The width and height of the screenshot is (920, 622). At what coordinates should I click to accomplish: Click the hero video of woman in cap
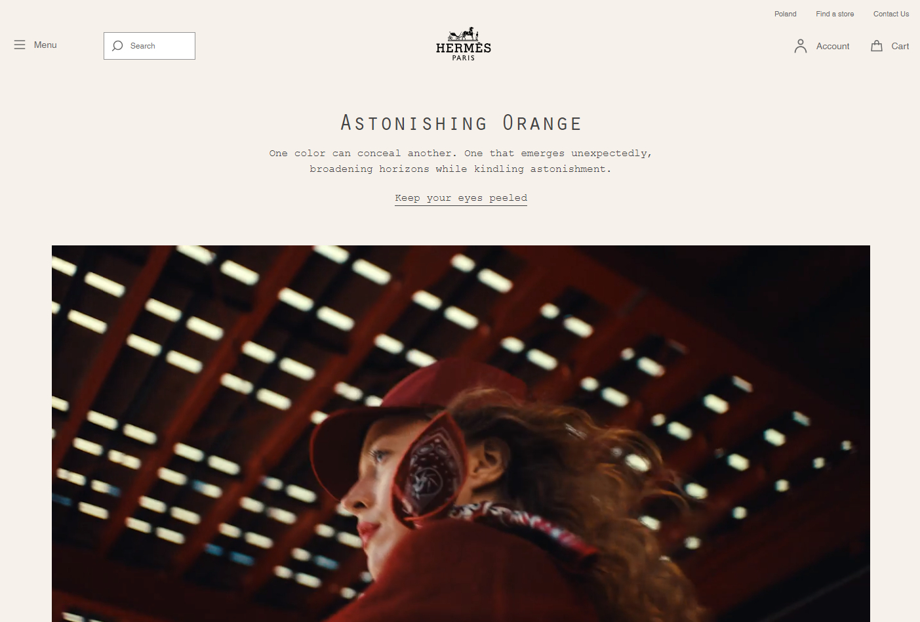tap(461, 434)
